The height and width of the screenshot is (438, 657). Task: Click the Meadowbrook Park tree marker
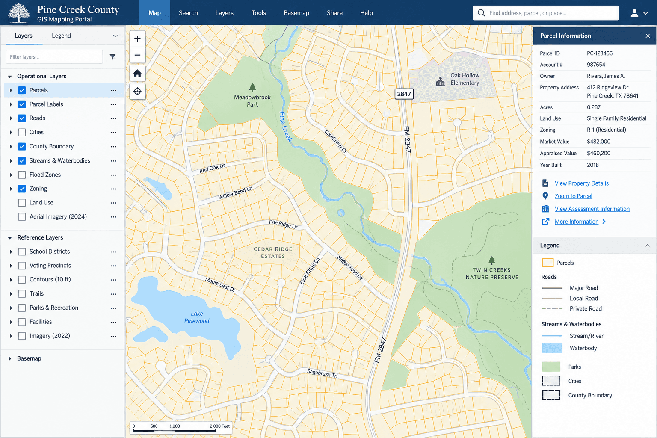[252, 88]
